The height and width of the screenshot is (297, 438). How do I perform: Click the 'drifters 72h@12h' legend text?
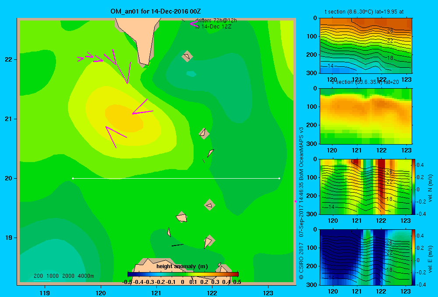tap(216, 21)
